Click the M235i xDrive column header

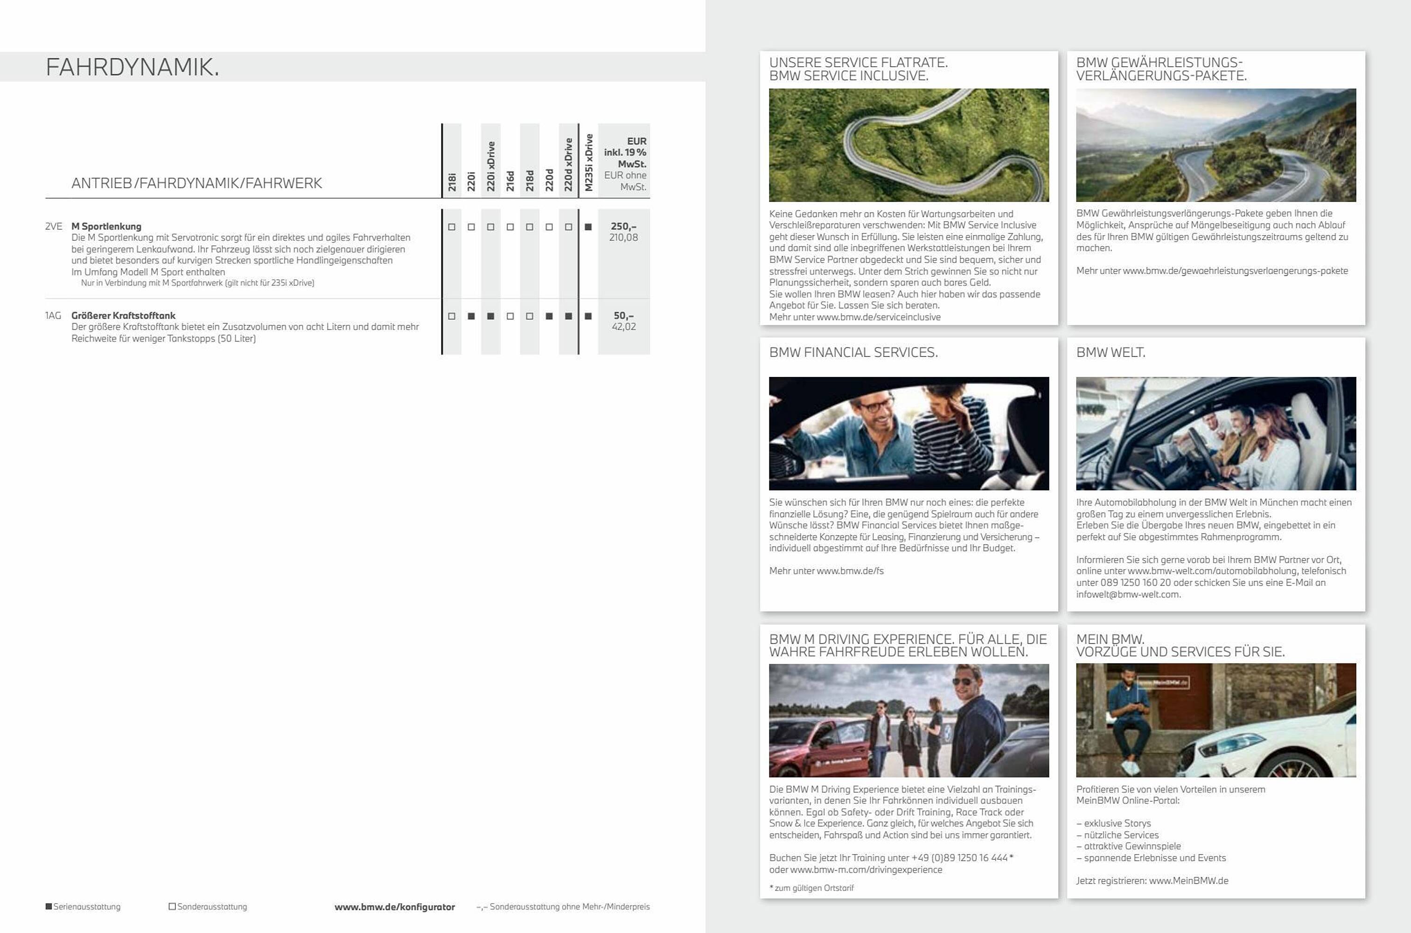point(588,162)
